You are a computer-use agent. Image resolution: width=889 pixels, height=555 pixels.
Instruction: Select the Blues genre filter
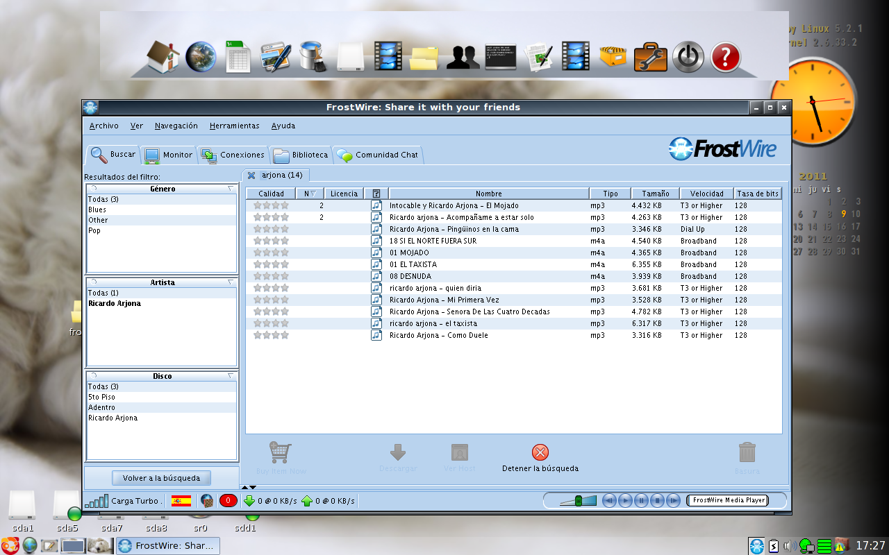[x=161, y=210]
